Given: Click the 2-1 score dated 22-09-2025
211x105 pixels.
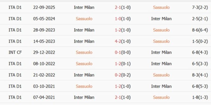Looking at the screenshot, I should (118, 7).
